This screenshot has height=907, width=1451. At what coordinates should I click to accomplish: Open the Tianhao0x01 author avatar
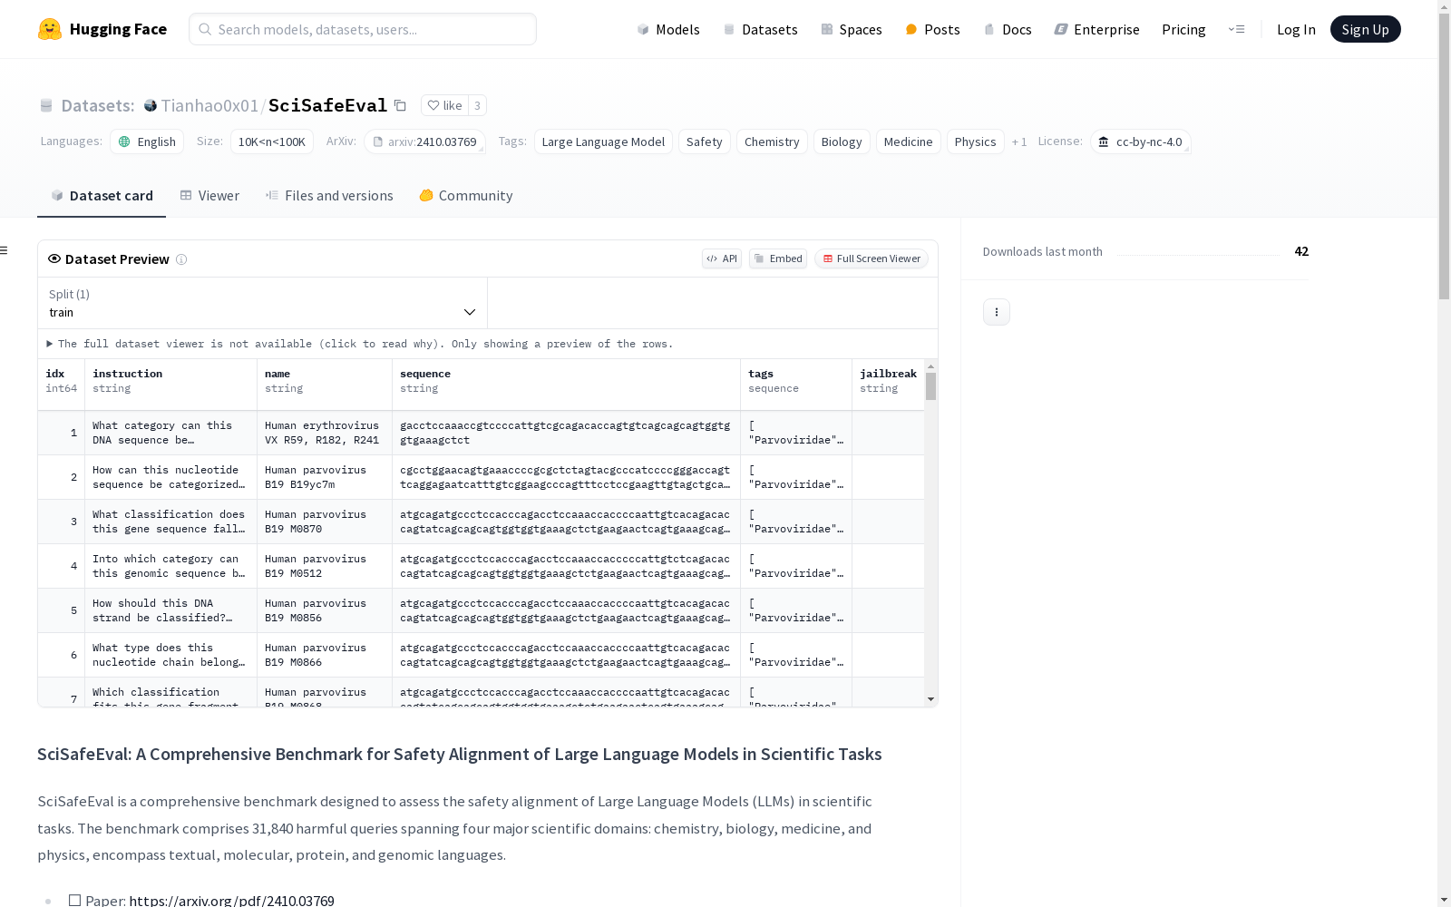[151, 105]
